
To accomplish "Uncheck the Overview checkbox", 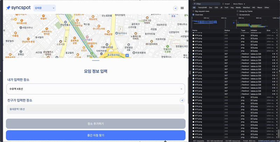I will pyautogui.click(x=194, y=15).
